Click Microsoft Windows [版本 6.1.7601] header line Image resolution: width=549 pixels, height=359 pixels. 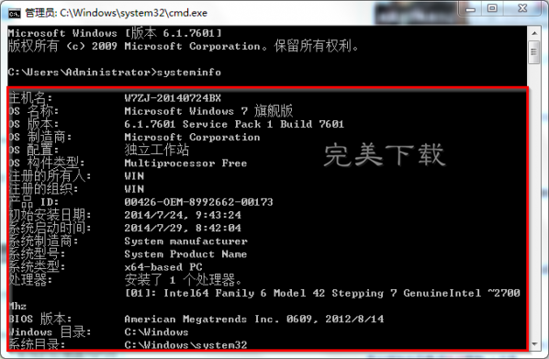pyautogui.click(x=115, y=33)
